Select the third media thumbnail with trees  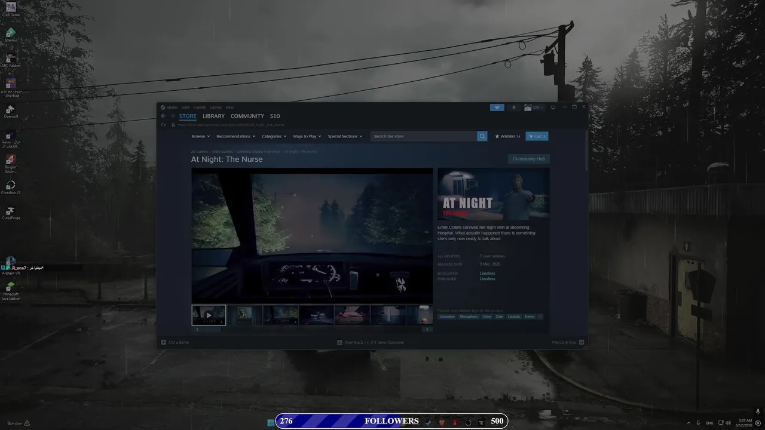pos(280,315)
